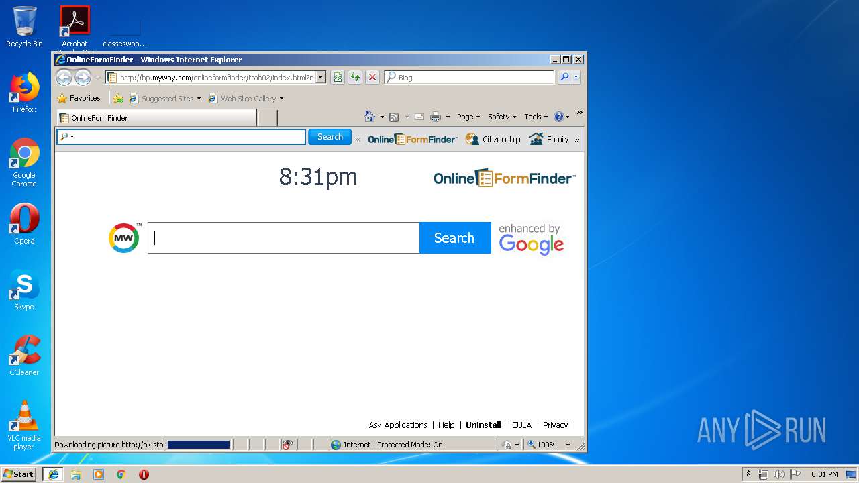Open Acrobat Reader desktop shortcut
Image resolution: width=859 pixels, height=483 pixels.
74,27
